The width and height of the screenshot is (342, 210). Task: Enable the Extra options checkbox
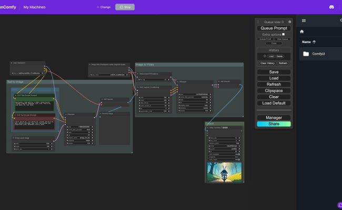tap(283, 34)
